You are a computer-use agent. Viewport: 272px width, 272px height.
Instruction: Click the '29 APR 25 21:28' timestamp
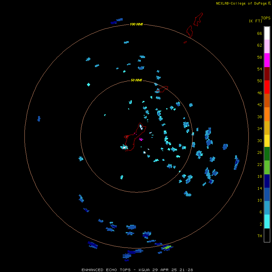tap(173, 270)
